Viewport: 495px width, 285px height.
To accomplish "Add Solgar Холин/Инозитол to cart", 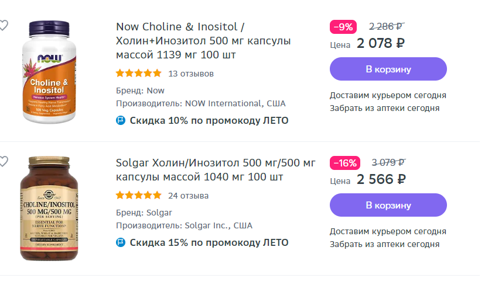I will click(388, 205).
